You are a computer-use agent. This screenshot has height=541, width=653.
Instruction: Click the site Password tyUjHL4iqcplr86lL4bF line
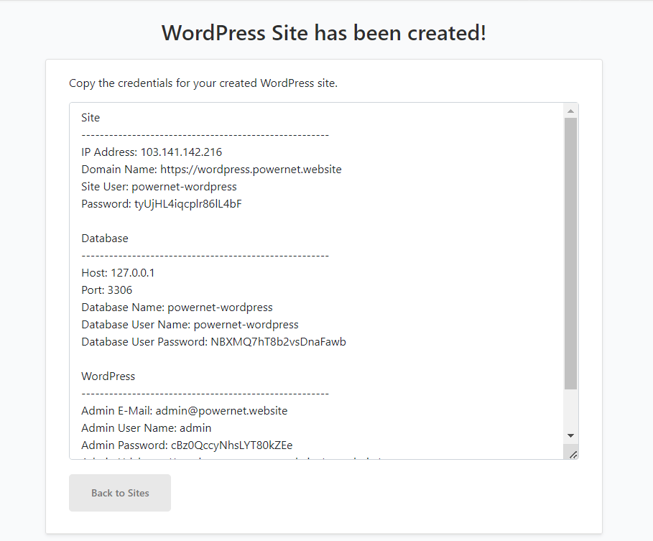pos(162,204)
